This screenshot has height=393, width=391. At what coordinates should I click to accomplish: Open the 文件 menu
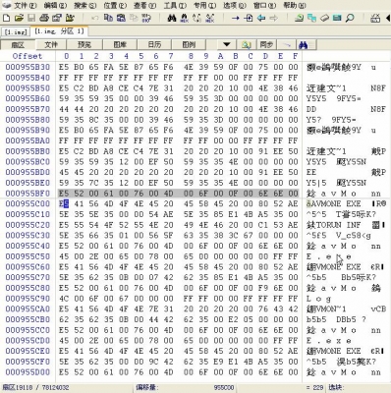(25, 5)
